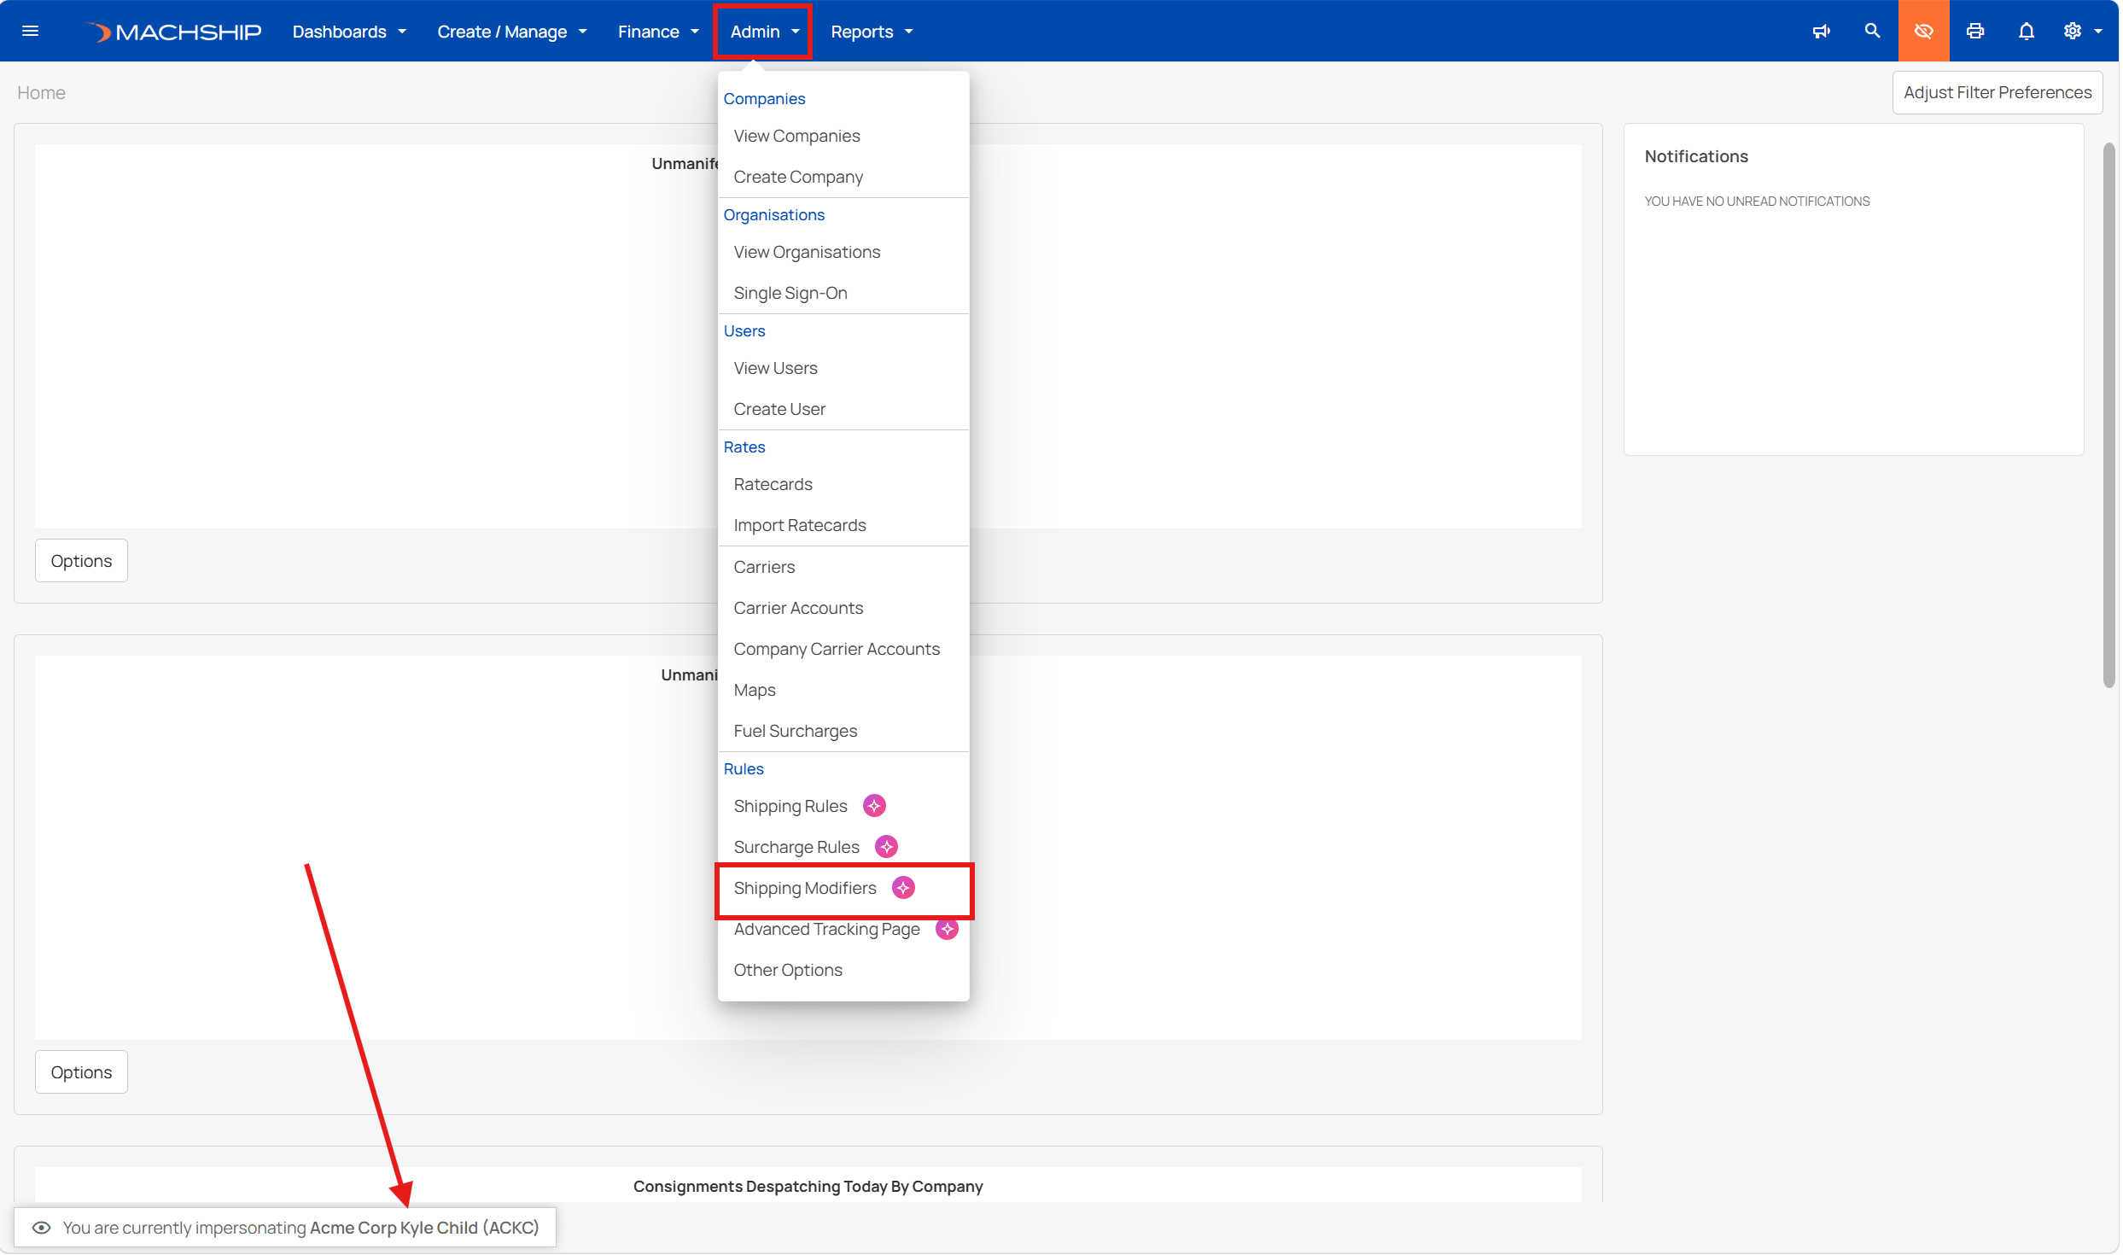Open Shipping Modifiers
Viewport: 2123px width, 1255px height.
click(805, 888)
